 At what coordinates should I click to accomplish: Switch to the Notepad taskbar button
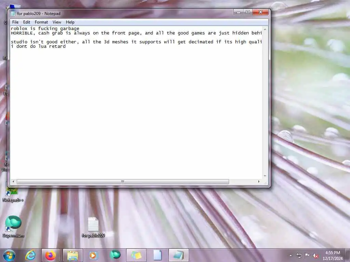coord(178,255)
